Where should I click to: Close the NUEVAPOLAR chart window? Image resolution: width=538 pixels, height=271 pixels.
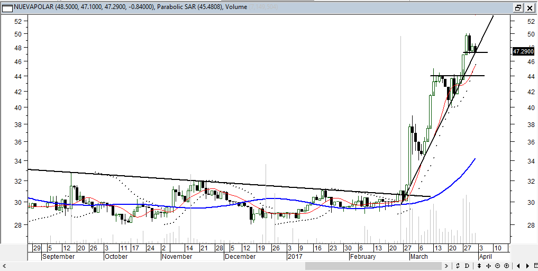click(529, 7)
